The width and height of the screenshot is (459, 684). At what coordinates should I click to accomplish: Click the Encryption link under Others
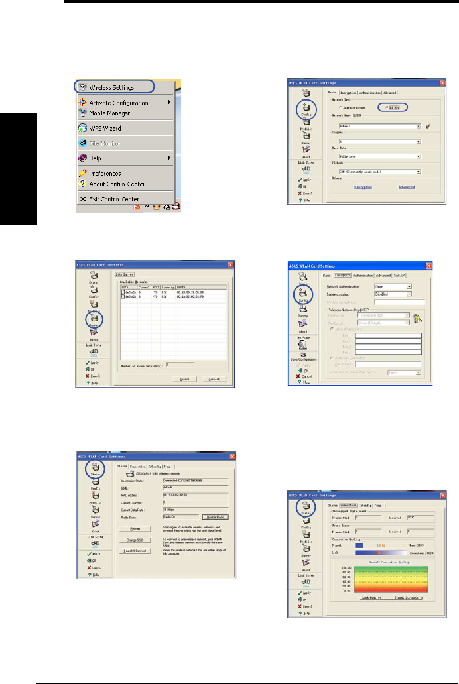tap(363, 187)
